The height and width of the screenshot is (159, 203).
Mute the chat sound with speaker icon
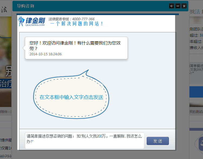click(171, 6)
